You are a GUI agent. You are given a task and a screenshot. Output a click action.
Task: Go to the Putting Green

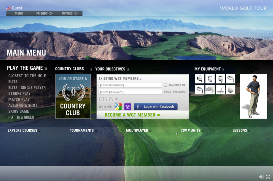pos(21,117)
